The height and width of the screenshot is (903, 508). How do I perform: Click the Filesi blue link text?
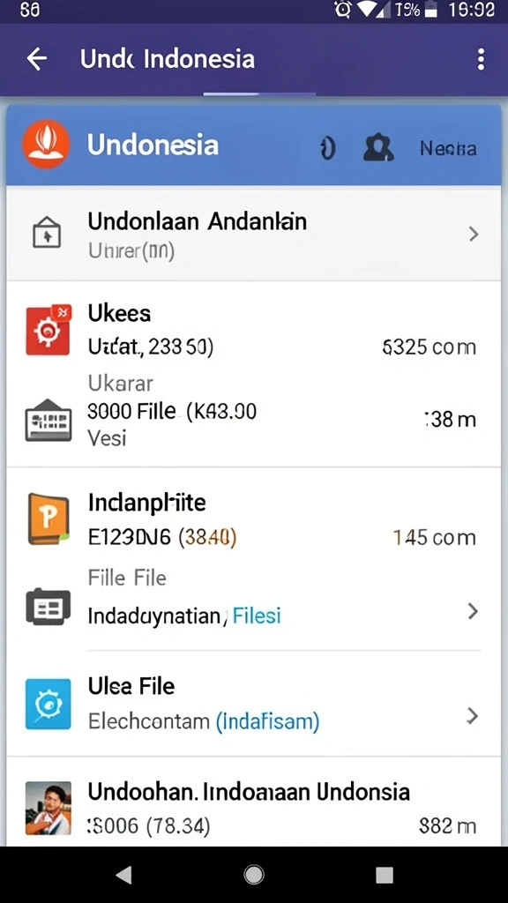coord(257,616)
